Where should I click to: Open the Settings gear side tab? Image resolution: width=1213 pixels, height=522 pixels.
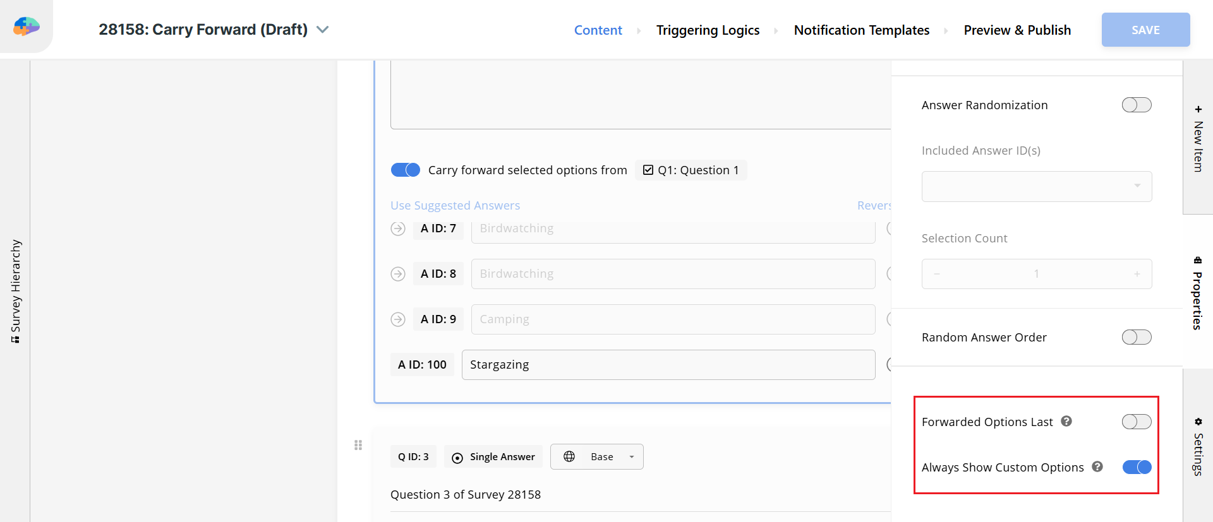[1198, 445]
